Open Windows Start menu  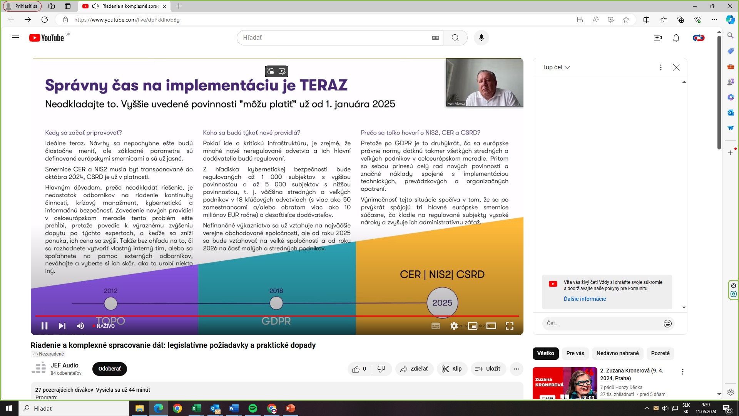coord(9,408)
